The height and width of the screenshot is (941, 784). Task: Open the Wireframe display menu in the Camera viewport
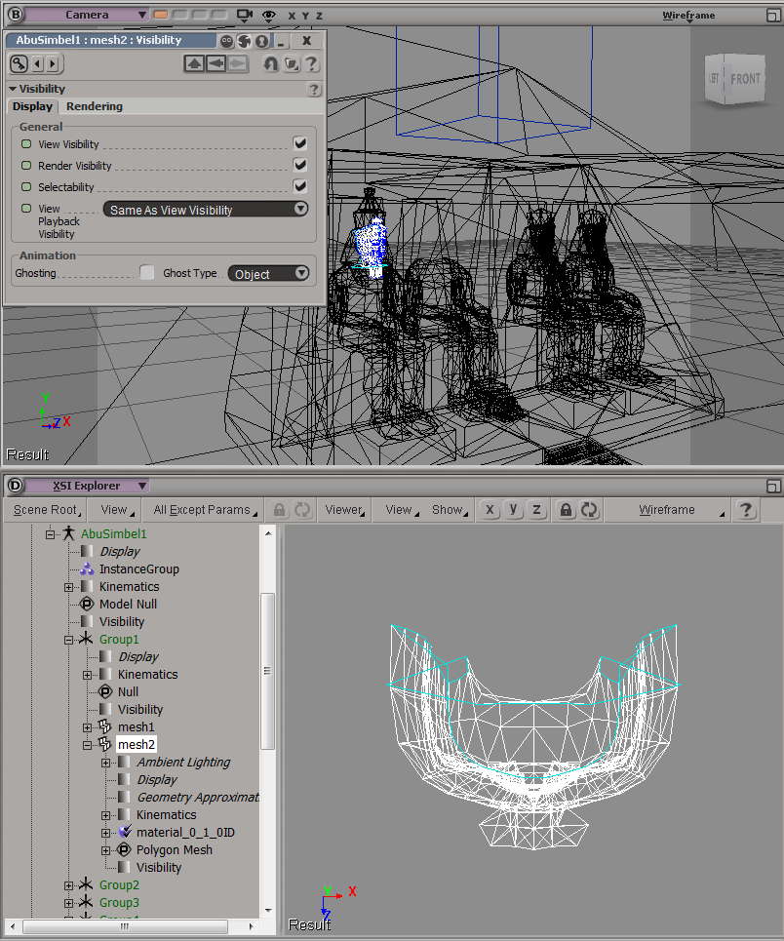point(688,16)
